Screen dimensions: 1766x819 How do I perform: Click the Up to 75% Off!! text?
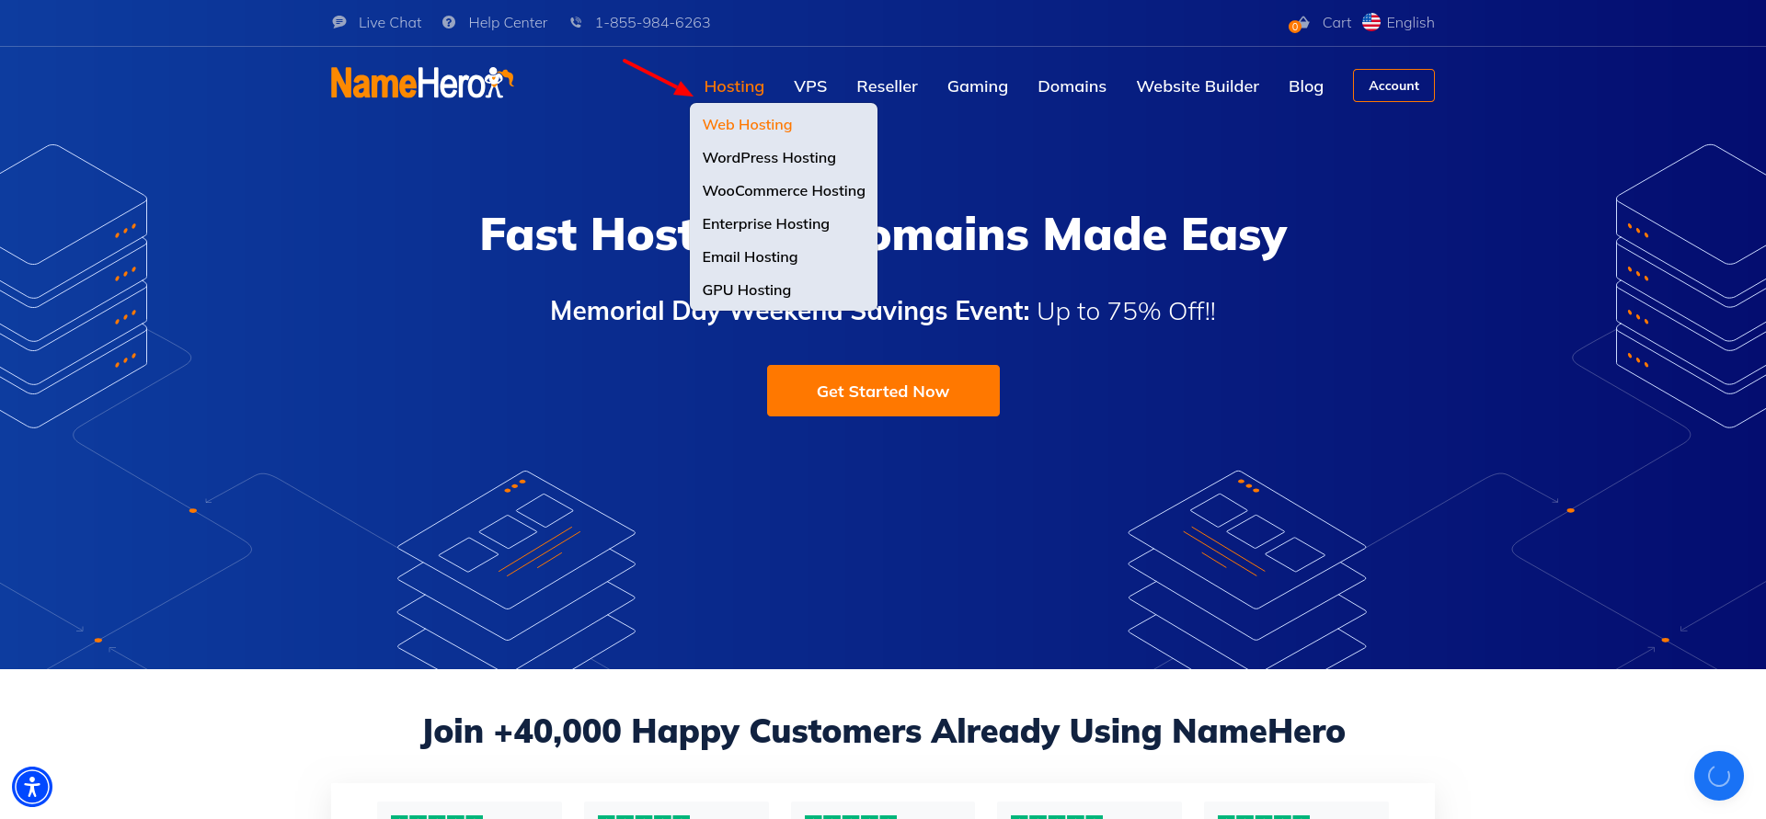click(x=1126, y=312)
